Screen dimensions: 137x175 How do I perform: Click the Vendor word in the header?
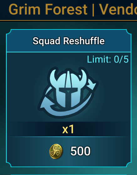tap(118, 9)
